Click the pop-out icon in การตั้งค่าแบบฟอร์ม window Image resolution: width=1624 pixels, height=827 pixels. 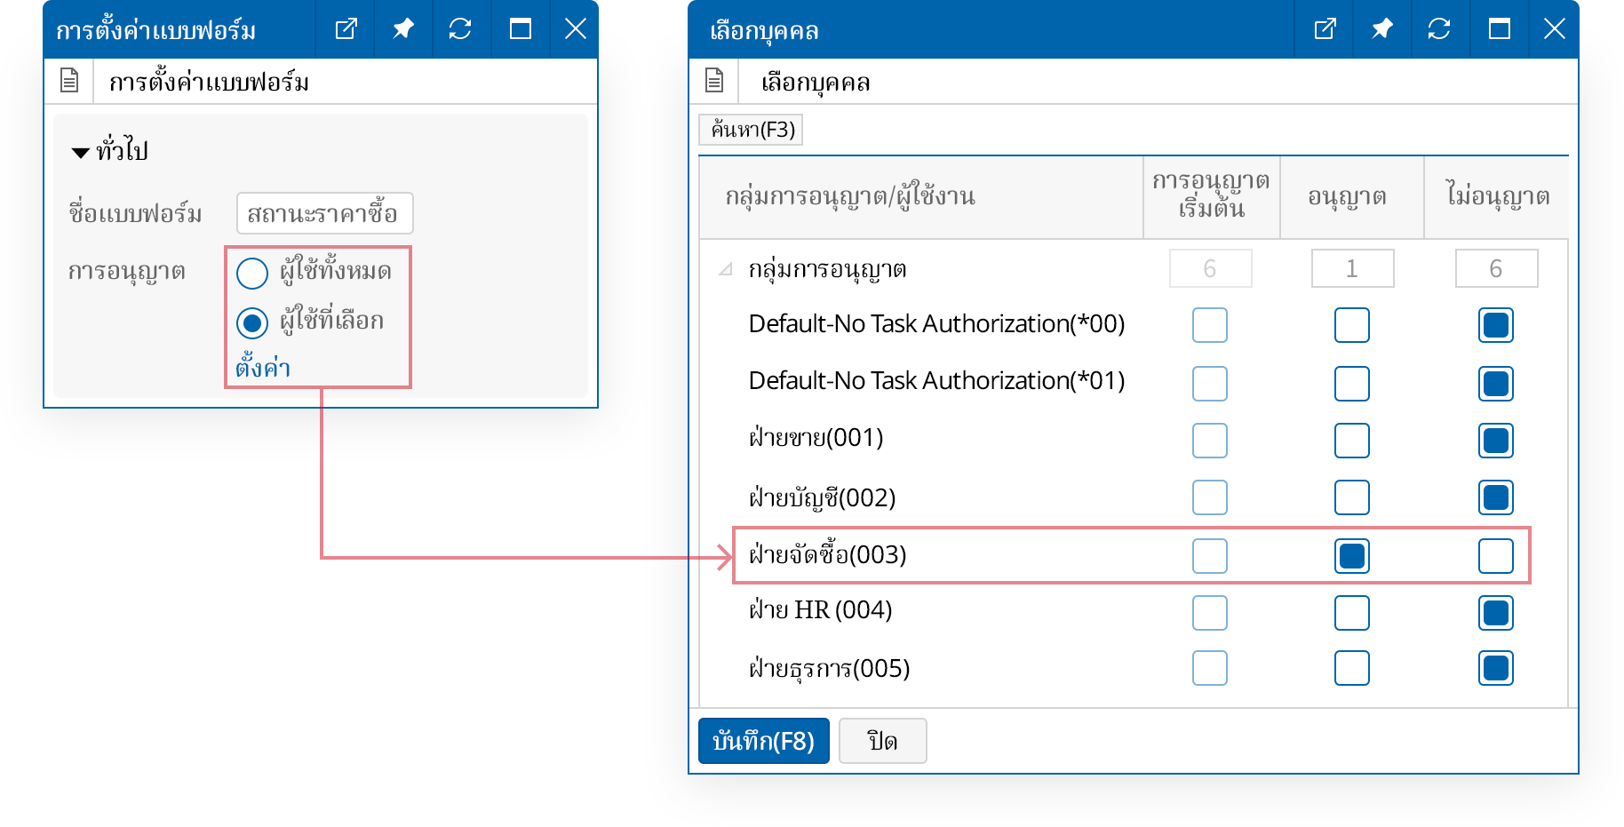pyautogui.click(x=346, y=29)
